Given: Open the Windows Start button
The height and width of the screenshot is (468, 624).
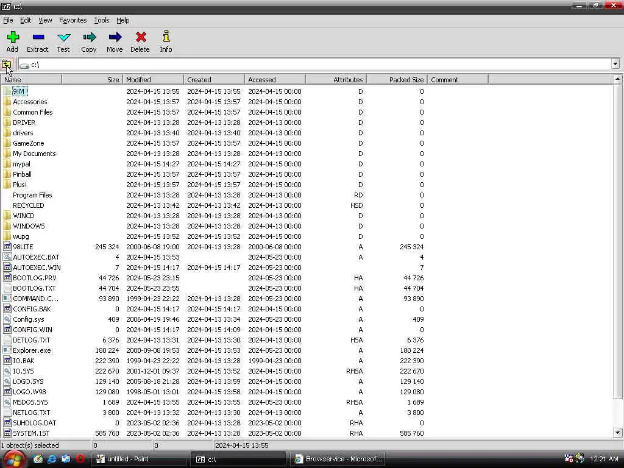Looking at the screenshot, I should pos(13,459).
